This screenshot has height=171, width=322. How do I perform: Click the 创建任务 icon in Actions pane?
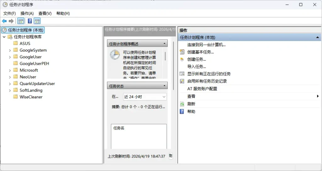[x=182, y=59]
